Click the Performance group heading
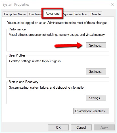This screenshot has height=133, width=117. [x=17, y=29]
